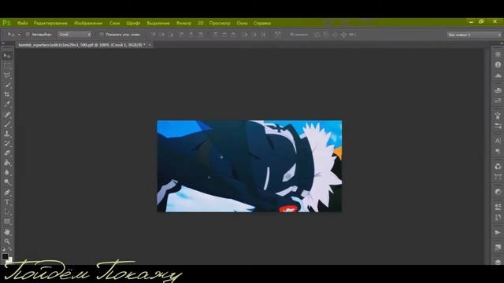Enable the Автовыбор checkbox

pos(28,35)
